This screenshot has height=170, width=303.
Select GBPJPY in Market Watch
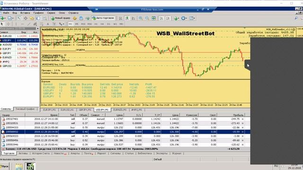pos(19,53)
